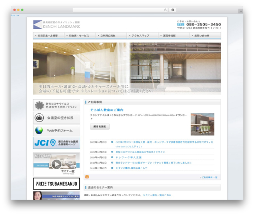Open the JCI member page banner

56,143
